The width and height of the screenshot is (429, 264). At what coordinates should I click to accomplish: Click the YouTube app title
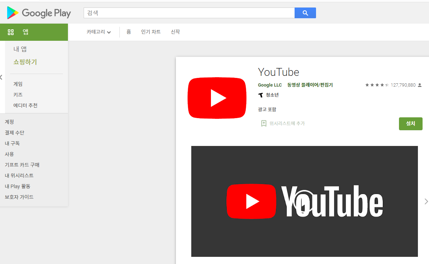(278, 72)
